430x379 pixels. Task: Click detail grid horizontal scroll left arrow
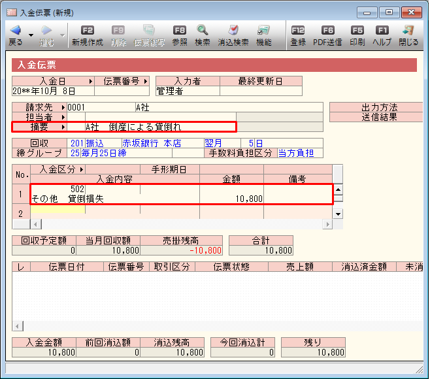click(x=36, y=224)
